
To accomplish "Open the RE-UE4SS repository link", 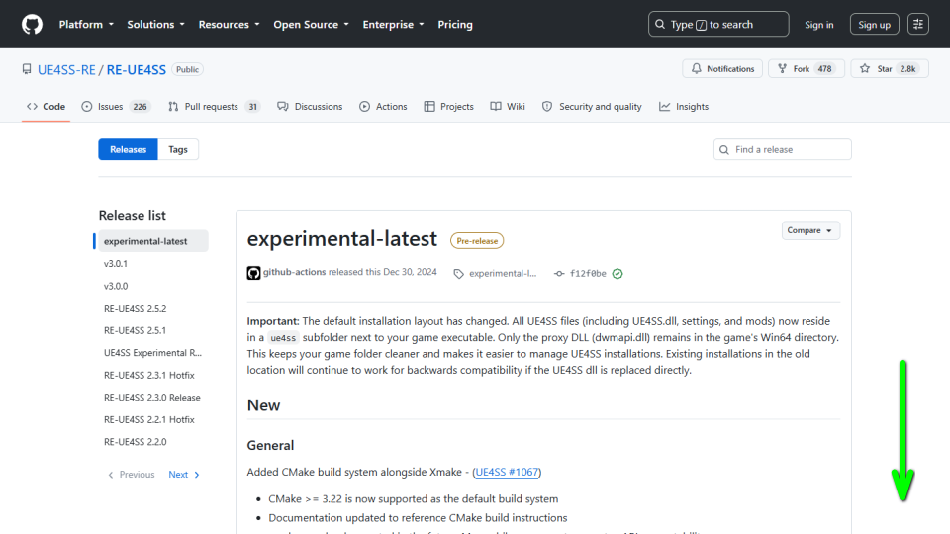I will point(137,69).
